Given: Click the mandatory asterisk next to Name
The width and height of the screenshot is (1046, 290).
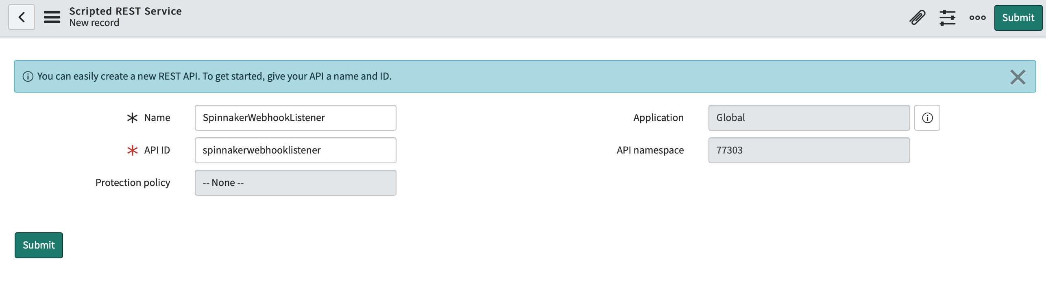Looking at the screenshot, I should click(132, 118).
